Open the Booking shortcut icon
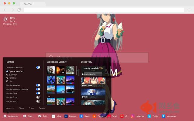The height and width of the screenshot is (121, 194). pos(66,116)
